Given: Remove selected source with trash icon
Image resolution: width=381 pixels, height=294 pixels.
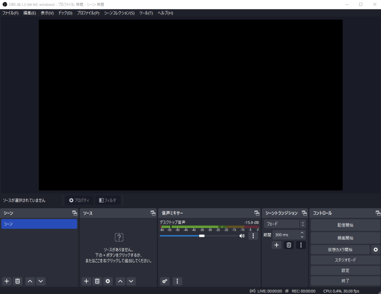Looking at the screenshot, I should (97, 281).
